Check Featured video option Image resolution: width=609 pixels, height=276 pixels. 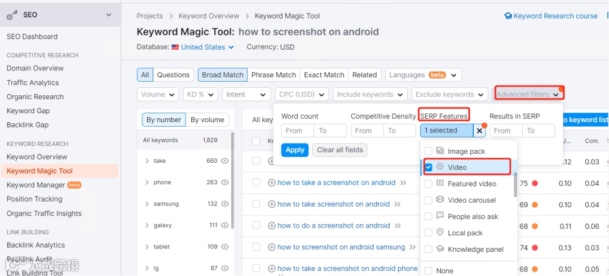(x=428, y=184)
